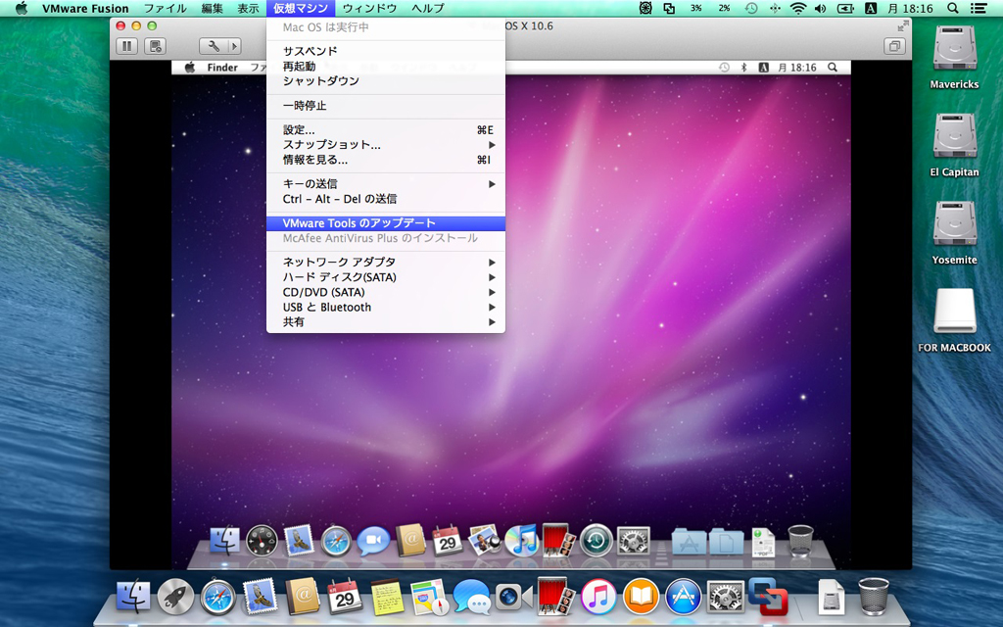Expand キーの送信 submenu
Screen dimensions: 1003x627
pos(386,183)
